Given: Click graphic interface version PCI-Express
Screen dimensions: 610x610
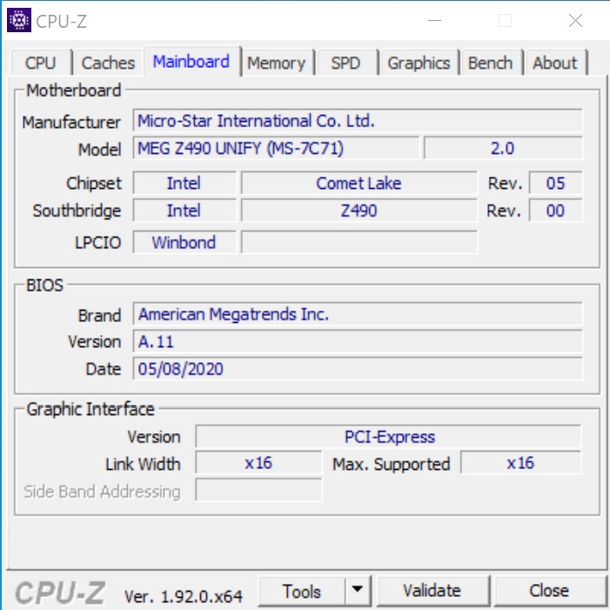Looking at the screenshot, I should [388, 437].
